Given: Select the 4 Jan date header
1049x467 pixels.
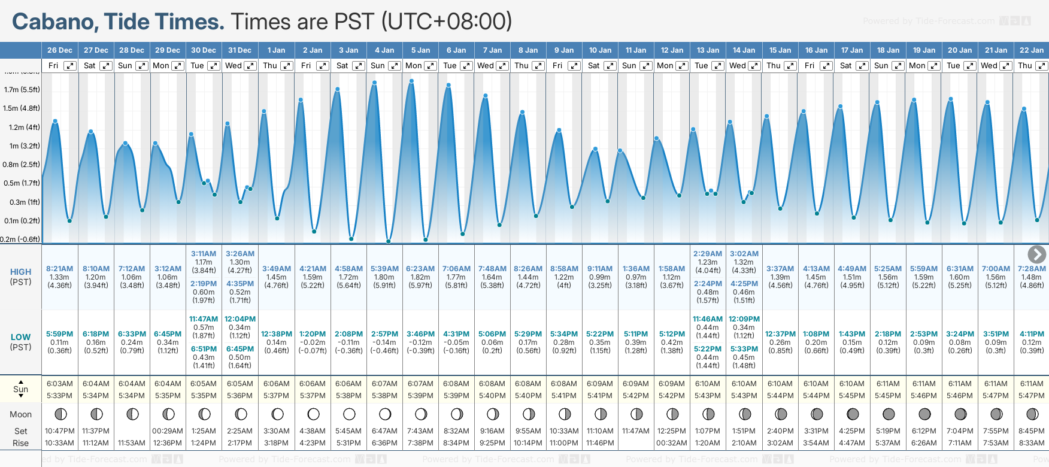Looking at the screenshot, I should click(384, 50).
